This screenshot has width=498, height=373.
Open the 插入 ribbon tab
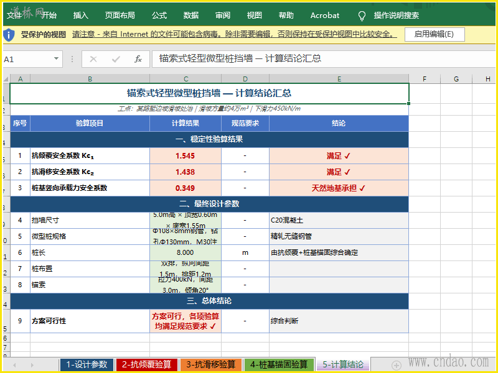pos(81,16)
